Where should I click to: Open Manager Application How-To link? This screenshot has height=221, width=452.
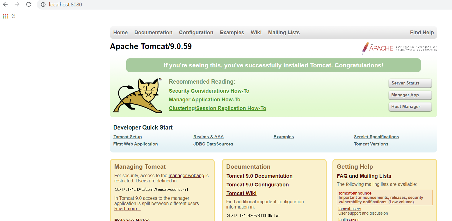(204, 100)
